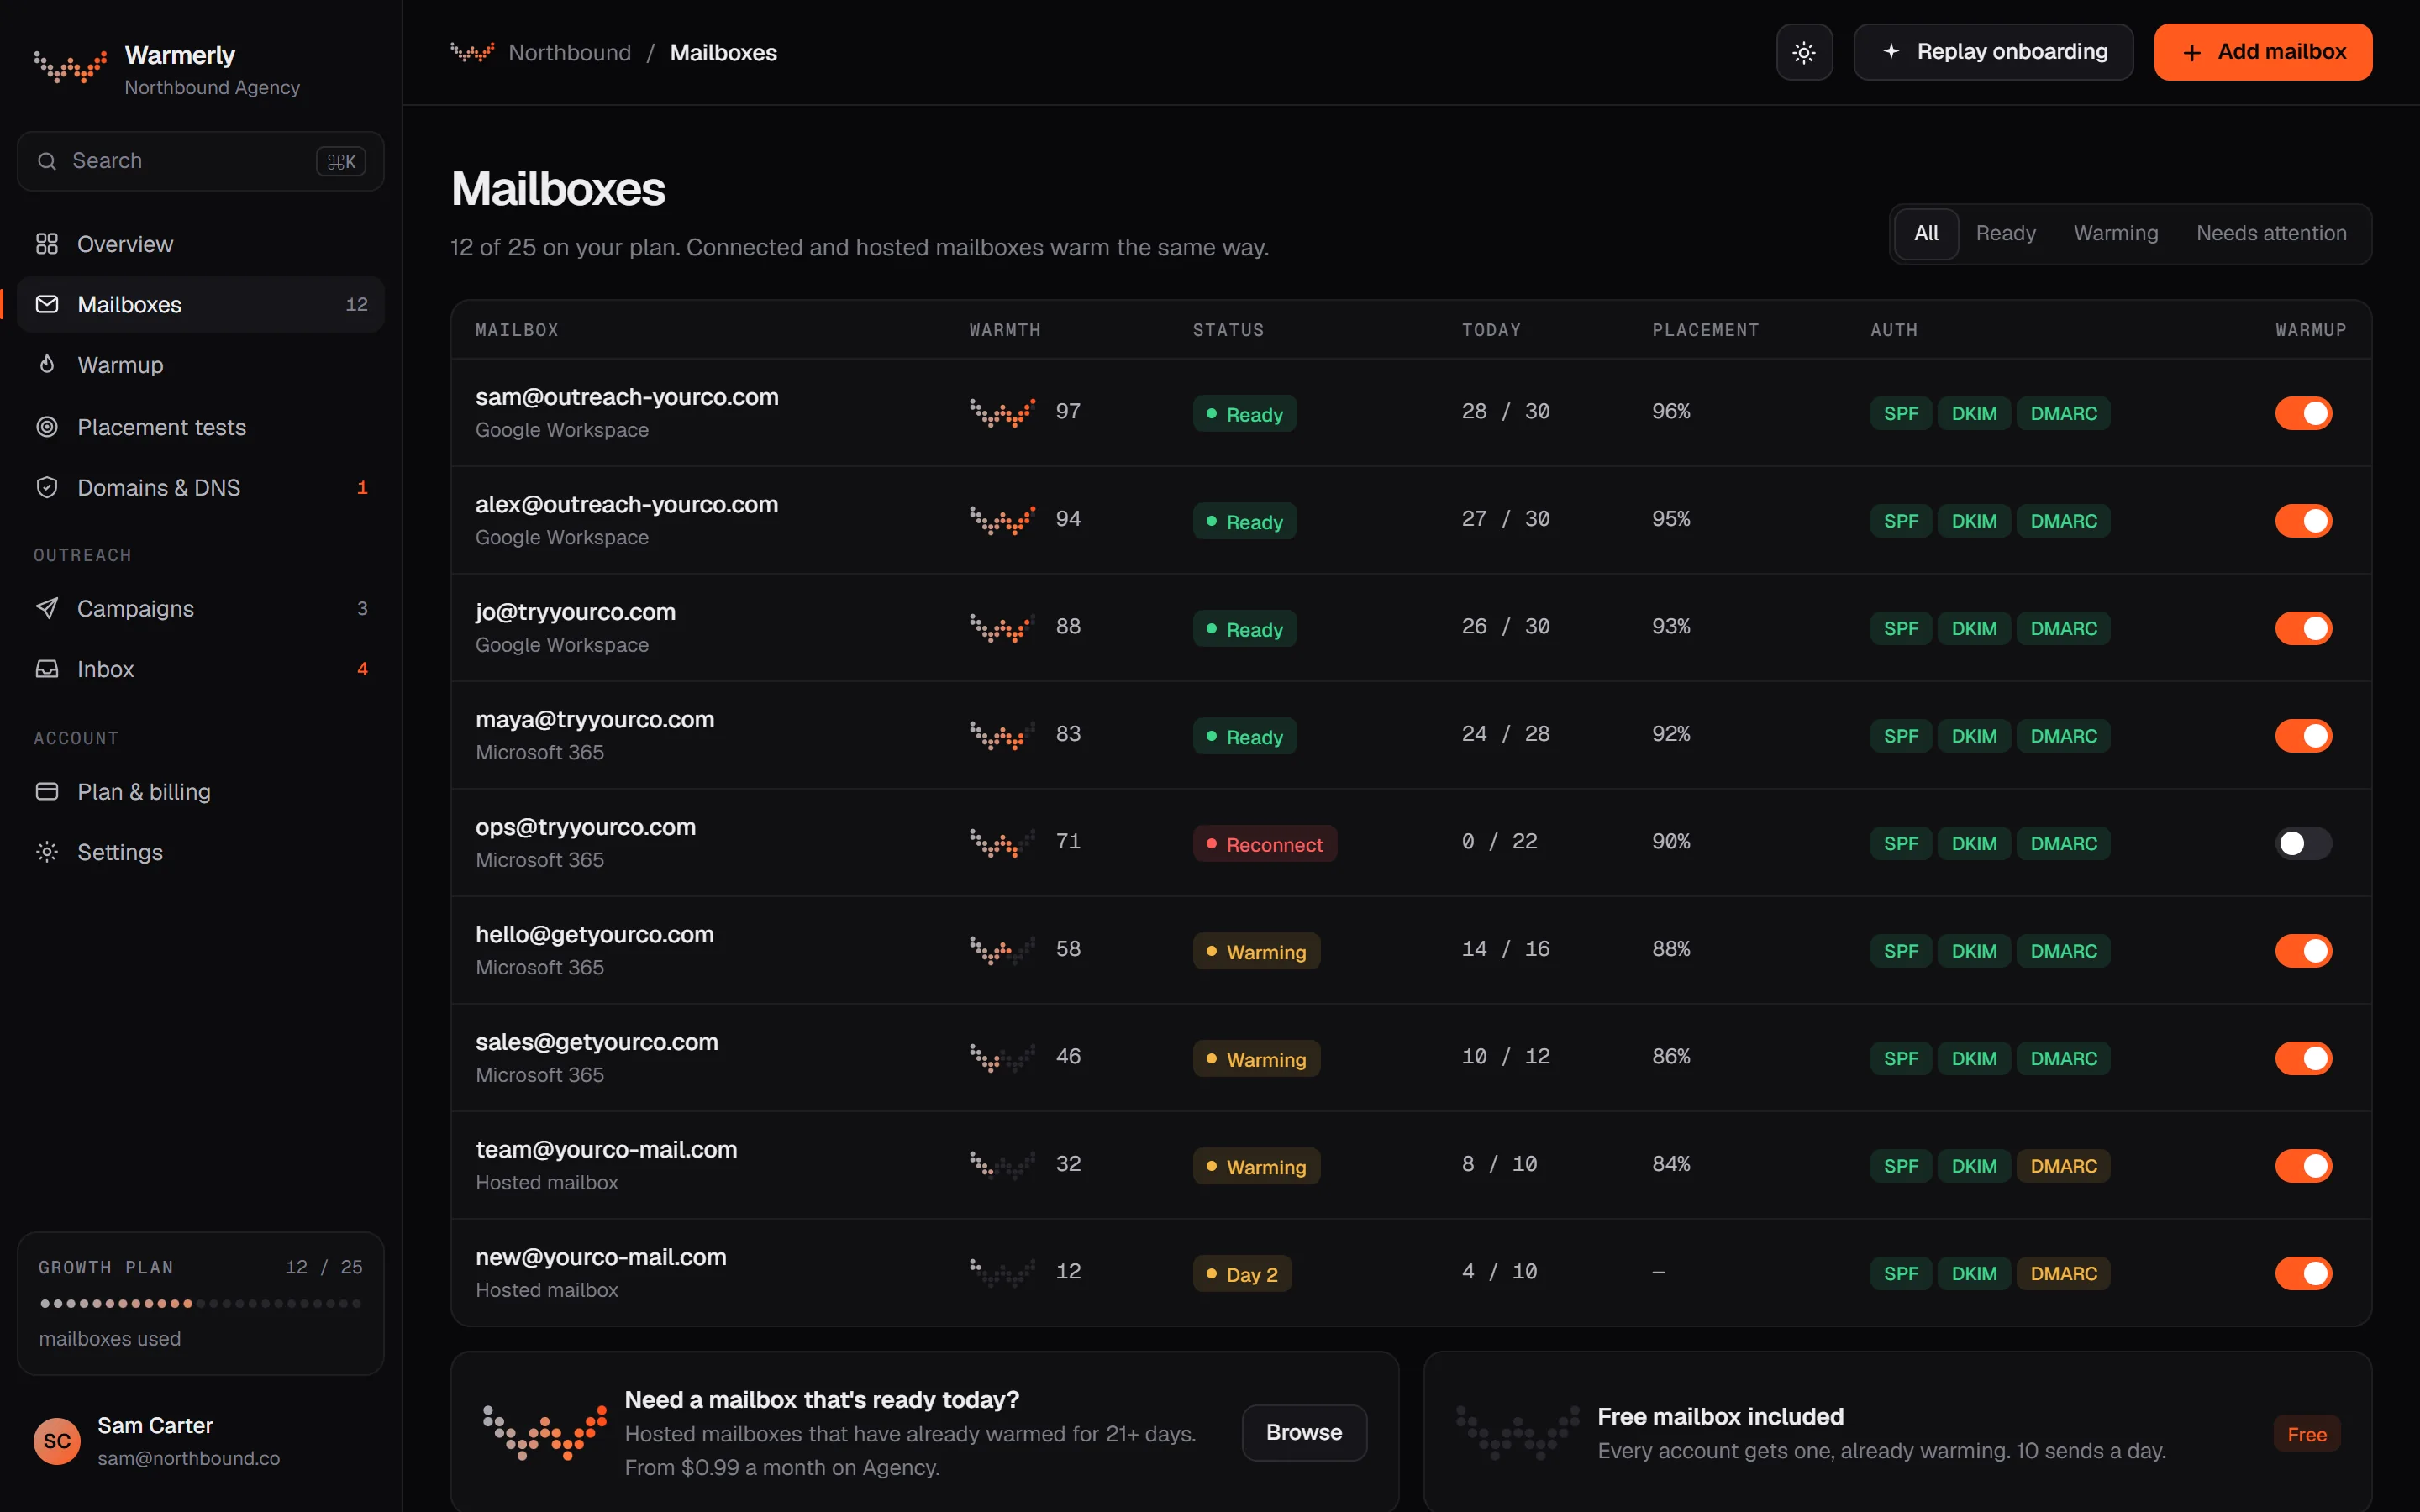Click the Overview grid icon

point(47,244)
